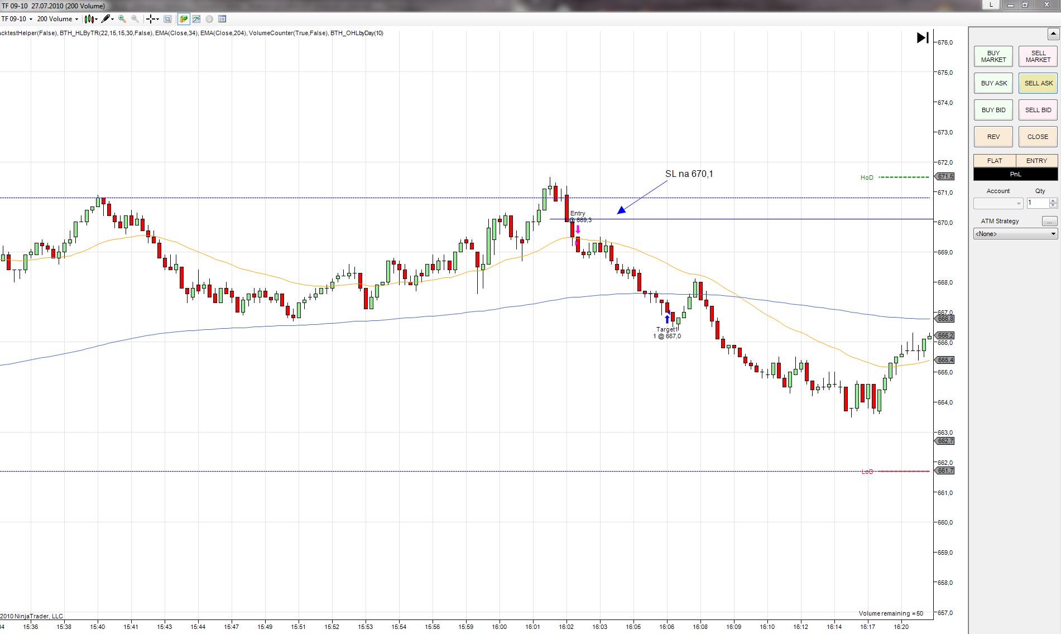Screen dimensions: 1061x634
Task: Open ATM Strategy ellipsis settings button
Action: point(1050,221)
